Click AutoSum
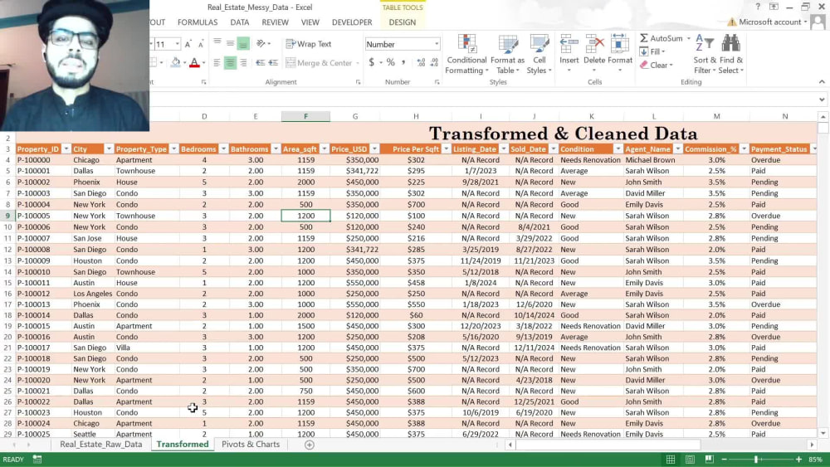The width and height of the screenshot is (830, 467). pyautogui.click(x=661, y=39)
